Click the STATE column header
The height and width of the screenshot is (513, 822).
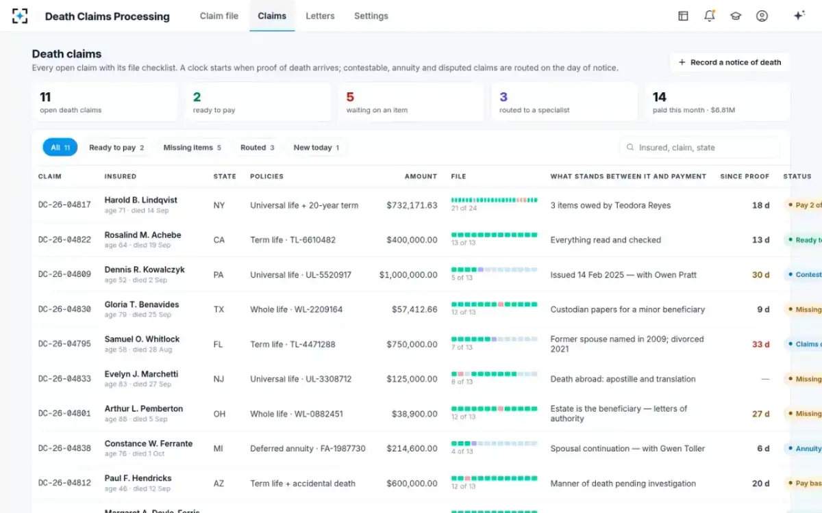(225, 176)
